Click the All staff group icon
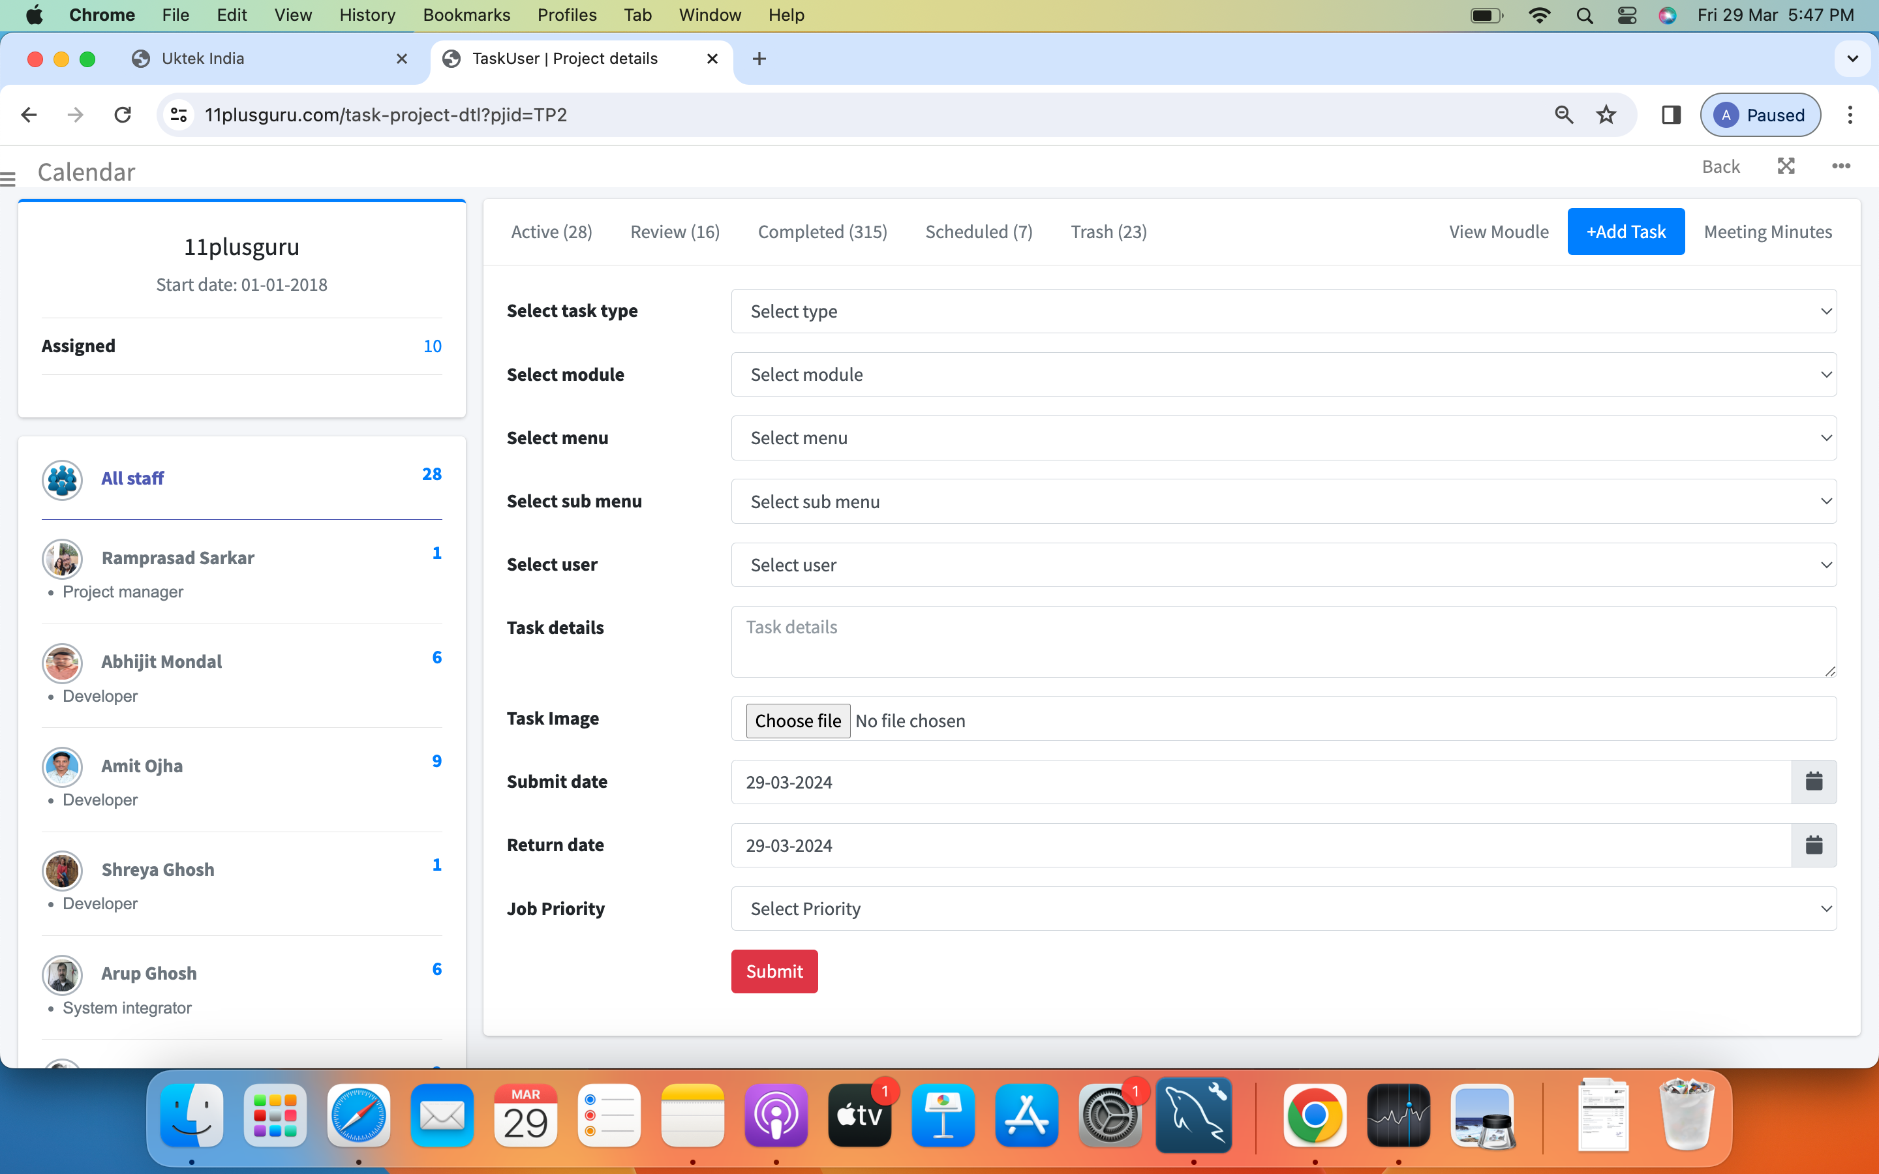This screenshot has height=1174, width=1879. tap(62, 479)
